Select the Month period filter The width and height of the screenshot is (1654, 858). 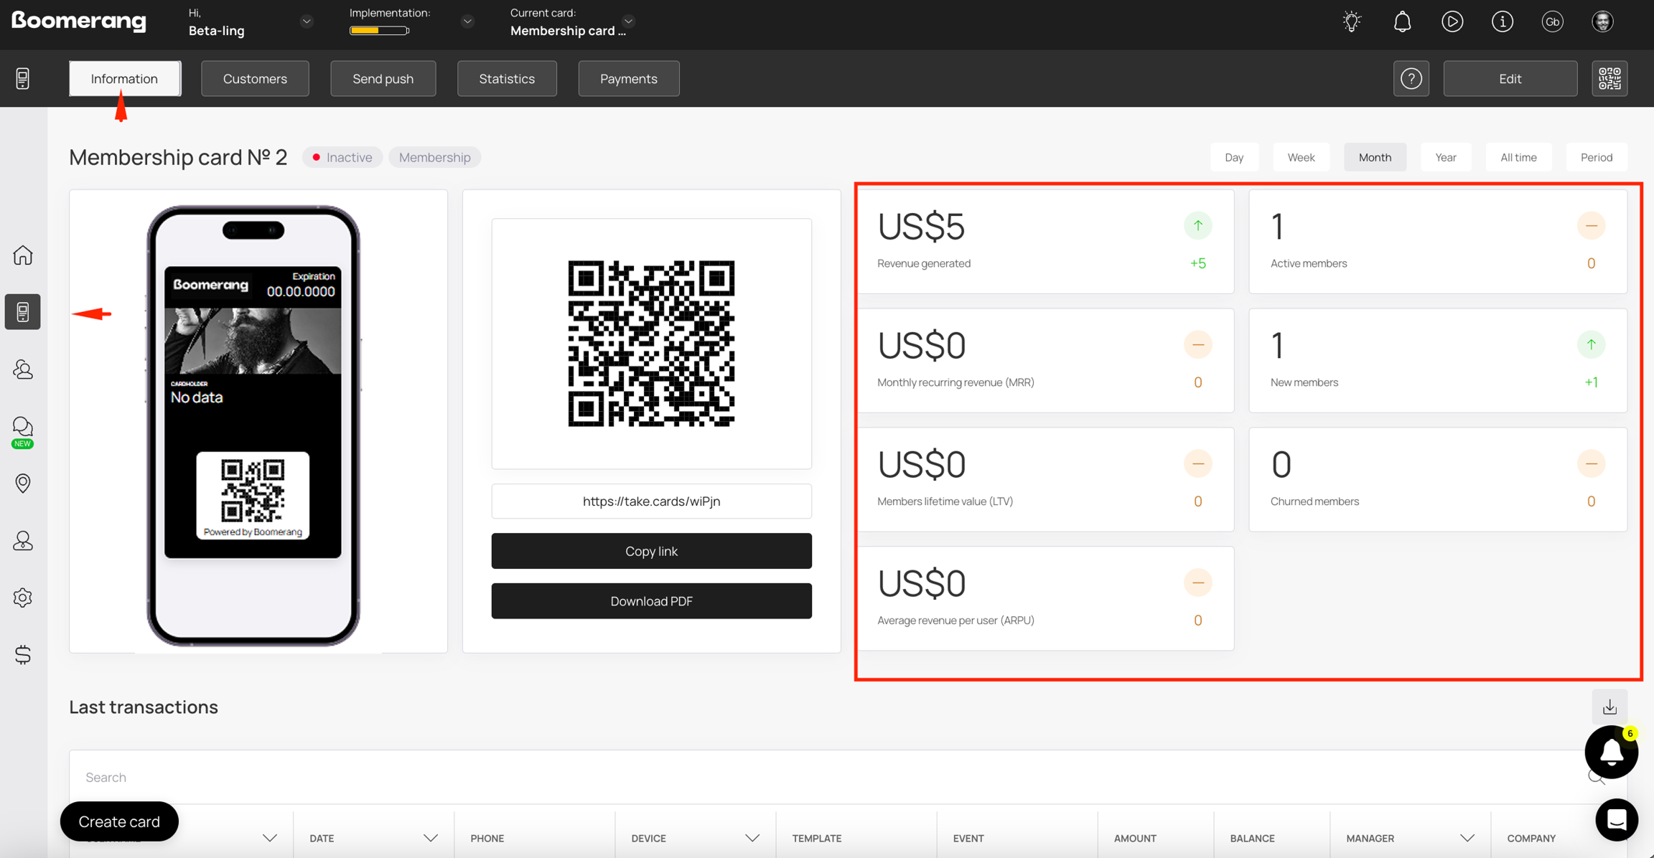[x=1375, y=157]
